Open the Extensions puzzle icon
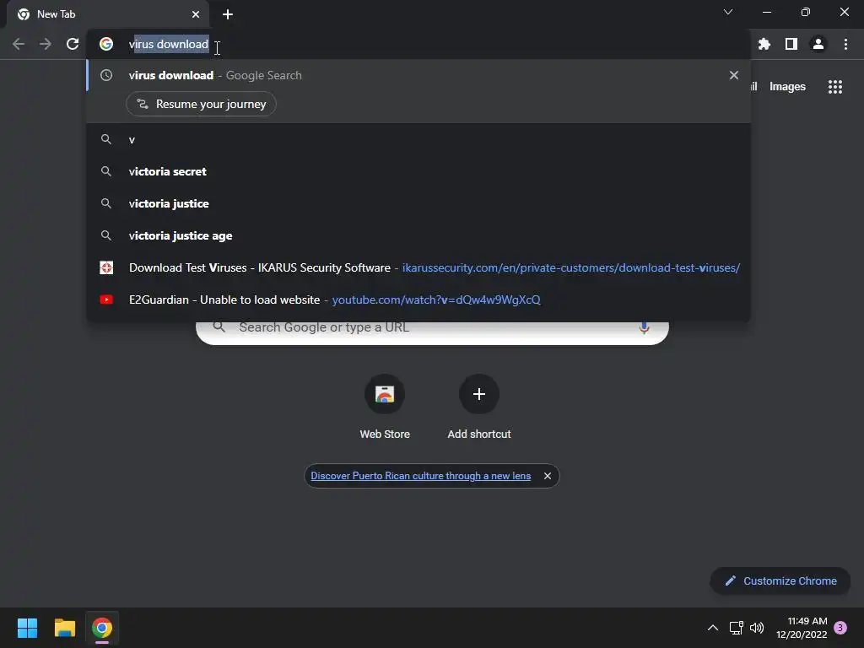Viewport: 864px width, 648px height. pos(764,44)
